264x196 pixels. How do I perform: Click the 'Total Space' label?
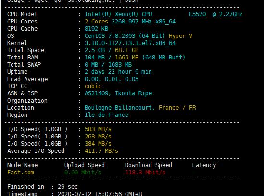click(25, 50)
